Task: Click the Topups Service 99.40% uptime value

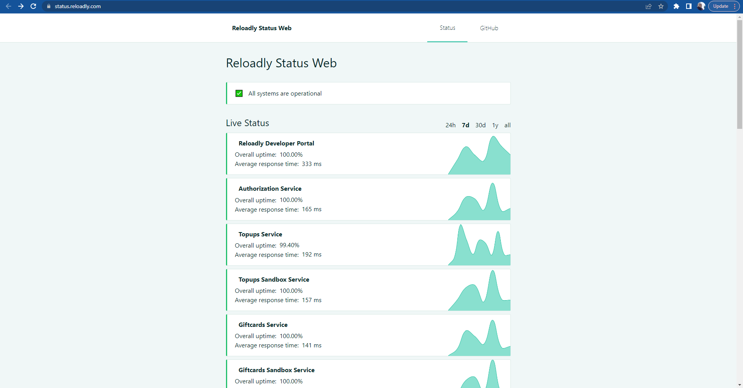Action: (289, 245)
